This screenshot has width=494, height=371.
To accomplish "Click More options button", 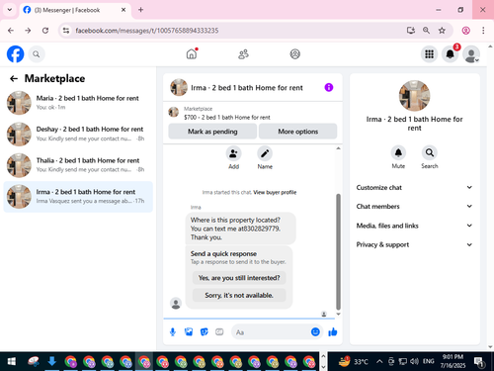I will pyautogui.click(x=297, y=132).
